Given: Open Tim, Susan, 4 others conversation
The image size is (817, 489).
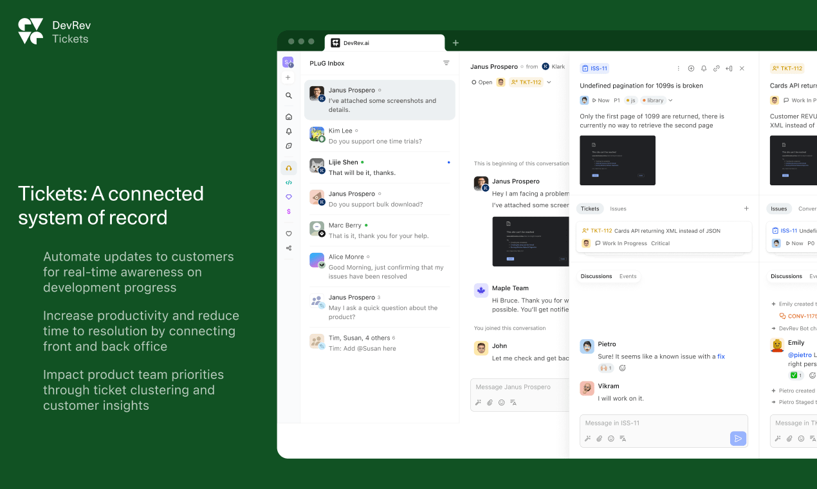Looking at the screenshot, I should (x=380, y=343).
